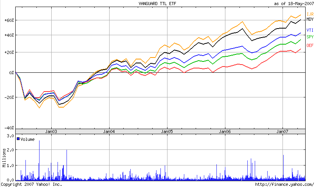Click the orange IJR legend label

point(310,14)
